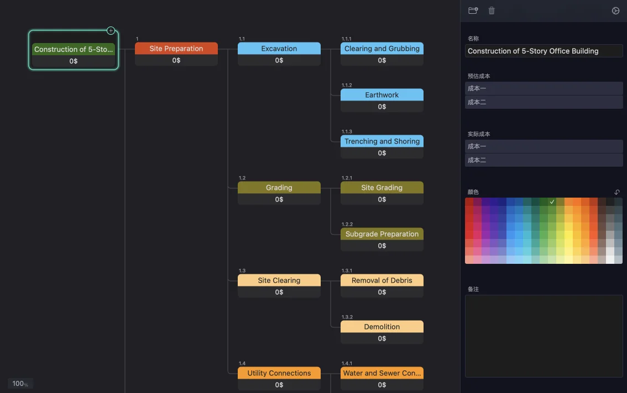Click the second actual cost field 成本二

tap(544, 160)
